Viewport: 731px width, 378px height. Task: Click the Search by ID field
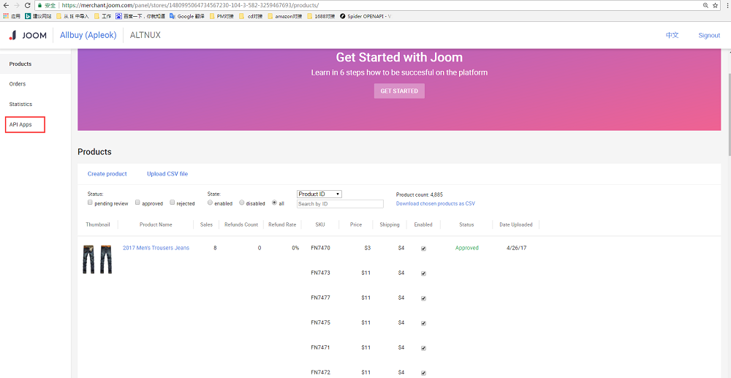point(340,204)
